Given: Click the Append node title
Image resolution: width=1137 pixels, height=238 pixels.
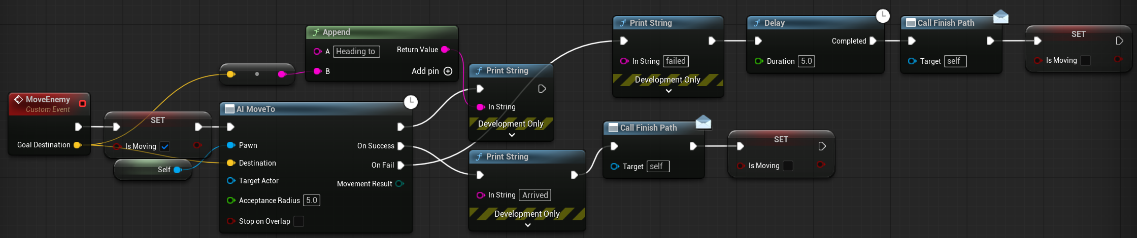Looking at the screenshot, I should tap(336, 32).
